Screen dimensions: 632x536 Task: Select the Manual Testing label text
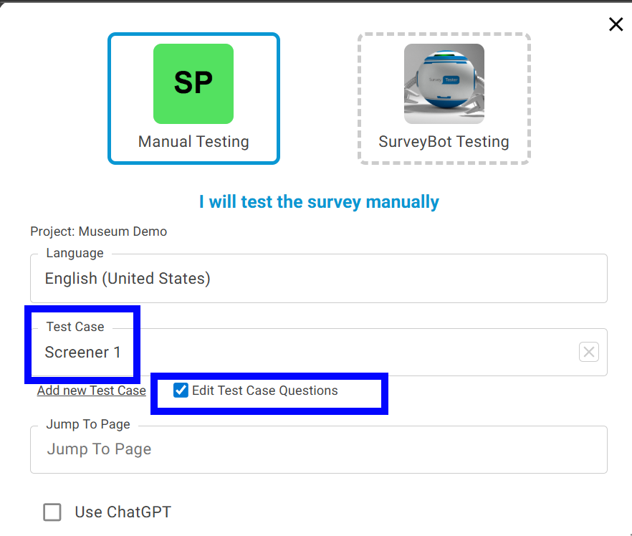point(193,142)
